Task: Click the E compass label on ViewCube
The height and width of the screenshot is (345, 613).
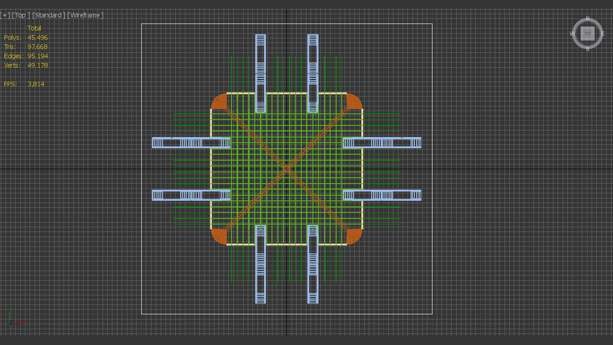Action: [x=603, y=34]
